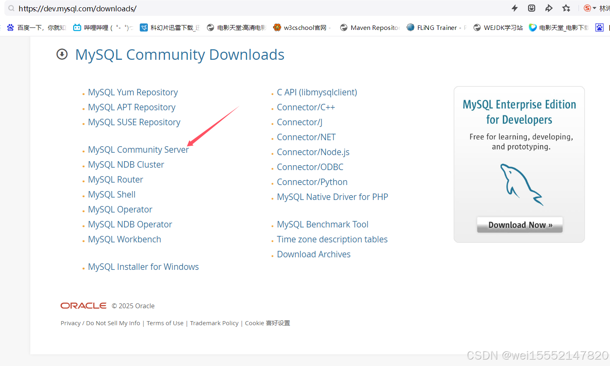Viewport: 610px width, 366px height.
Task: Open MySQL Installer for Windows link
Action: tap(143, 267)
